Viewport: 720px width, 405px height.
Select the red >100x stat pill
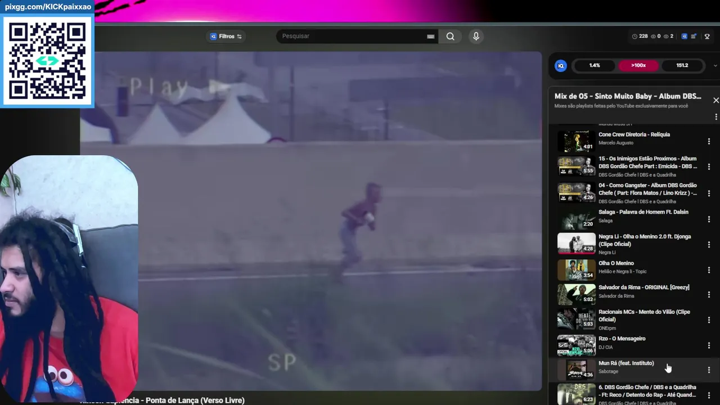click(638, 65)
